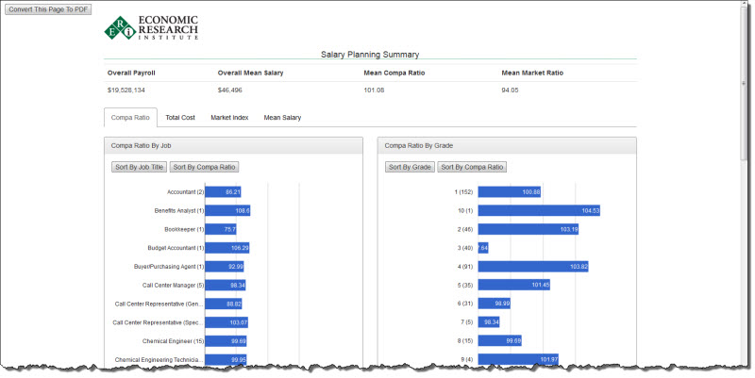Click the Benefits Analyst 108.6 bar
The width and height of the screenshot is (755, 378).
tap(226, 210)
